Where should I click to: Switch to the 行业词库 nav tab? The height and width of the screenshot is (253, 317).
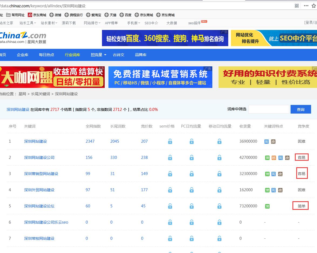[x=72, y=55]
